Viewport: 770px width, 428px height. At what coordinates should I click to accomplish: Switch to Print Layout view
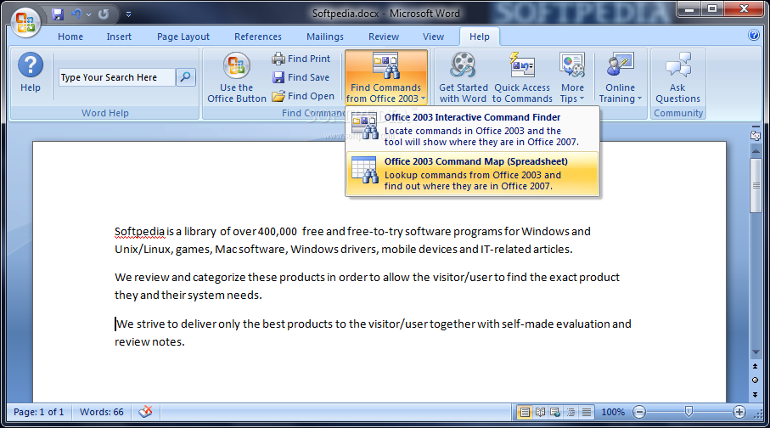tap(525, 412)
